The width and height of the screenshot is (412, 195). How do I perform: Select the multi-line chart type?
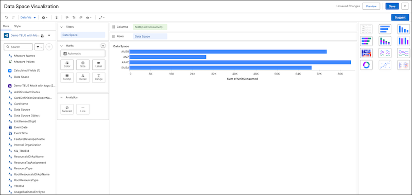(403, 53)
